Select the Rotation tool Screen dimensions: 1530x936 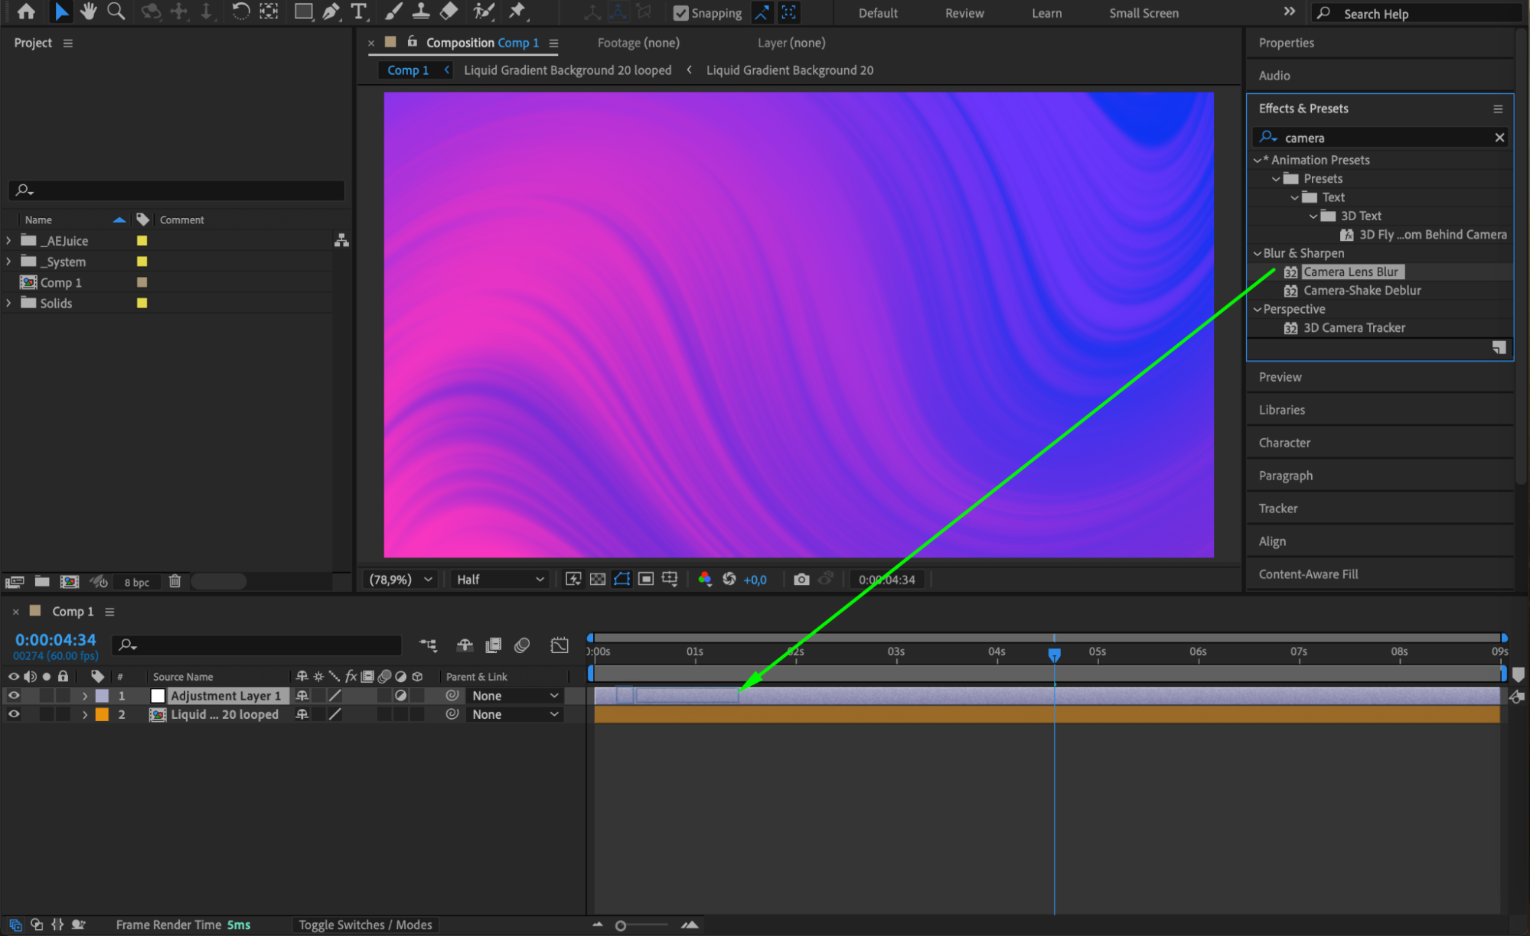pos(240,11)
